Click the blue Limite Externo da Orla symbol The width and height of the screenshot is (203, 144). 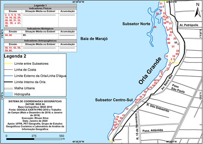point(10,76)
